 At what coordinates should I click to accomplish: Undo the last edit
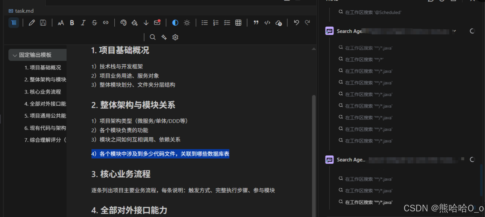point(296,23)
